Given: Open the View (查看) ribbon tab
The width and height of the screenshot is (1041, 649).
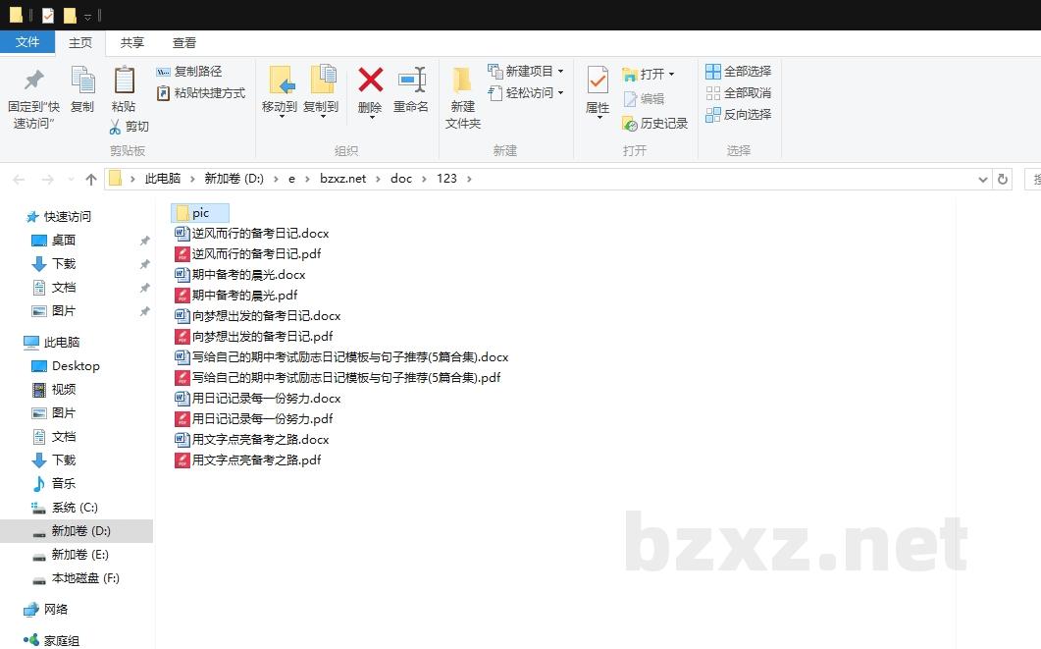Looking at the screenshot, I should pos(184,43).
